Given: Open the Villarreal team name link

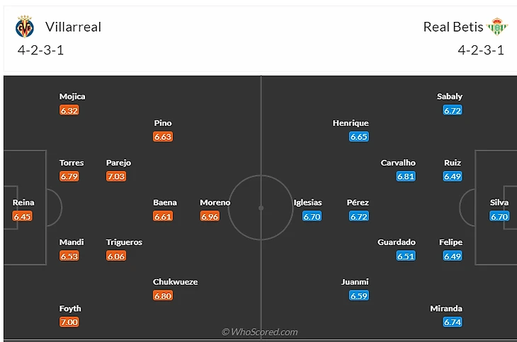Looking at the screenshot, I should (73, 28).
